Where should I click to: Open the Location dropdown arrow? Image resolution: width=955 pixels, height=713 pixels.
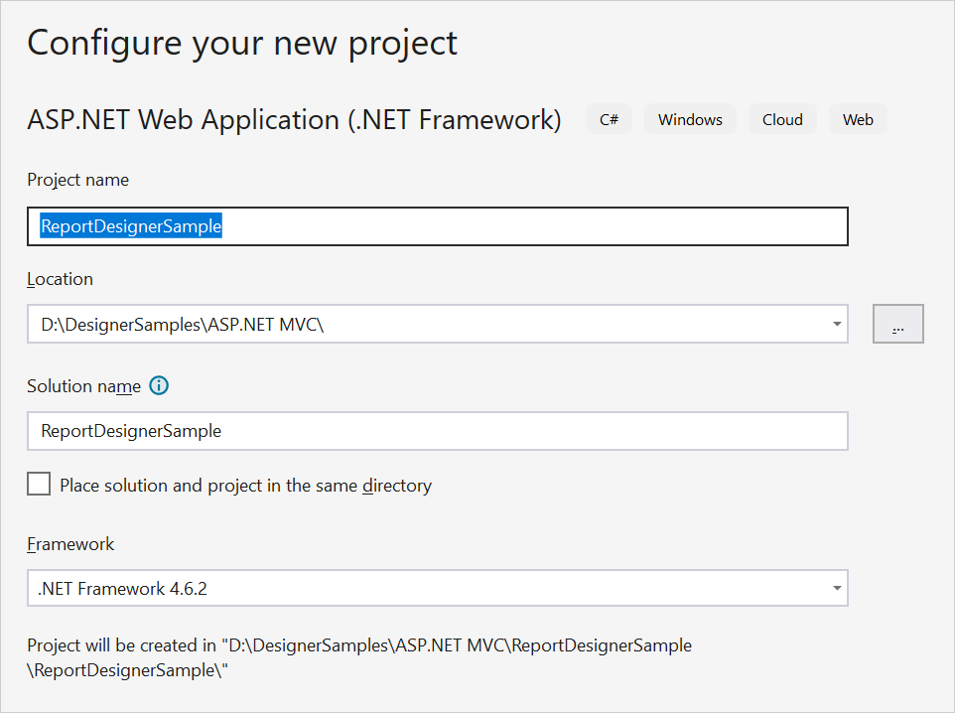[837, 324]
